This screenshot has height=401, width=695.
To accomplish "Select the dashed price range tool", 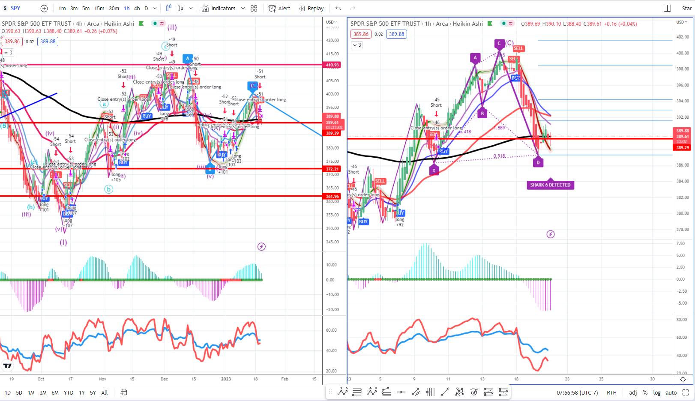I will [488, 392].
